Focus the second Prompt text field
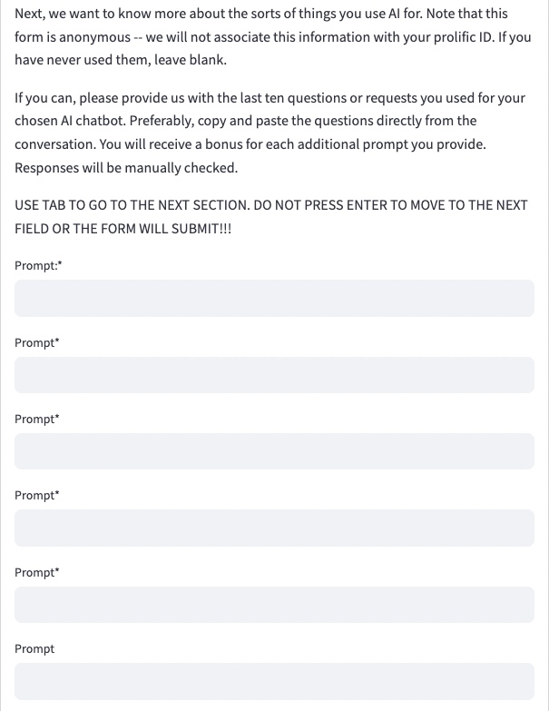The height and width of the screenshot is (711, 549). pyautogui.click(x=274, y=375)
